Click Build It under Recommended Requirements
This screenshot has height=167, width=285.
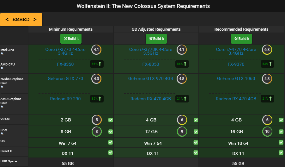click(241, 39)
